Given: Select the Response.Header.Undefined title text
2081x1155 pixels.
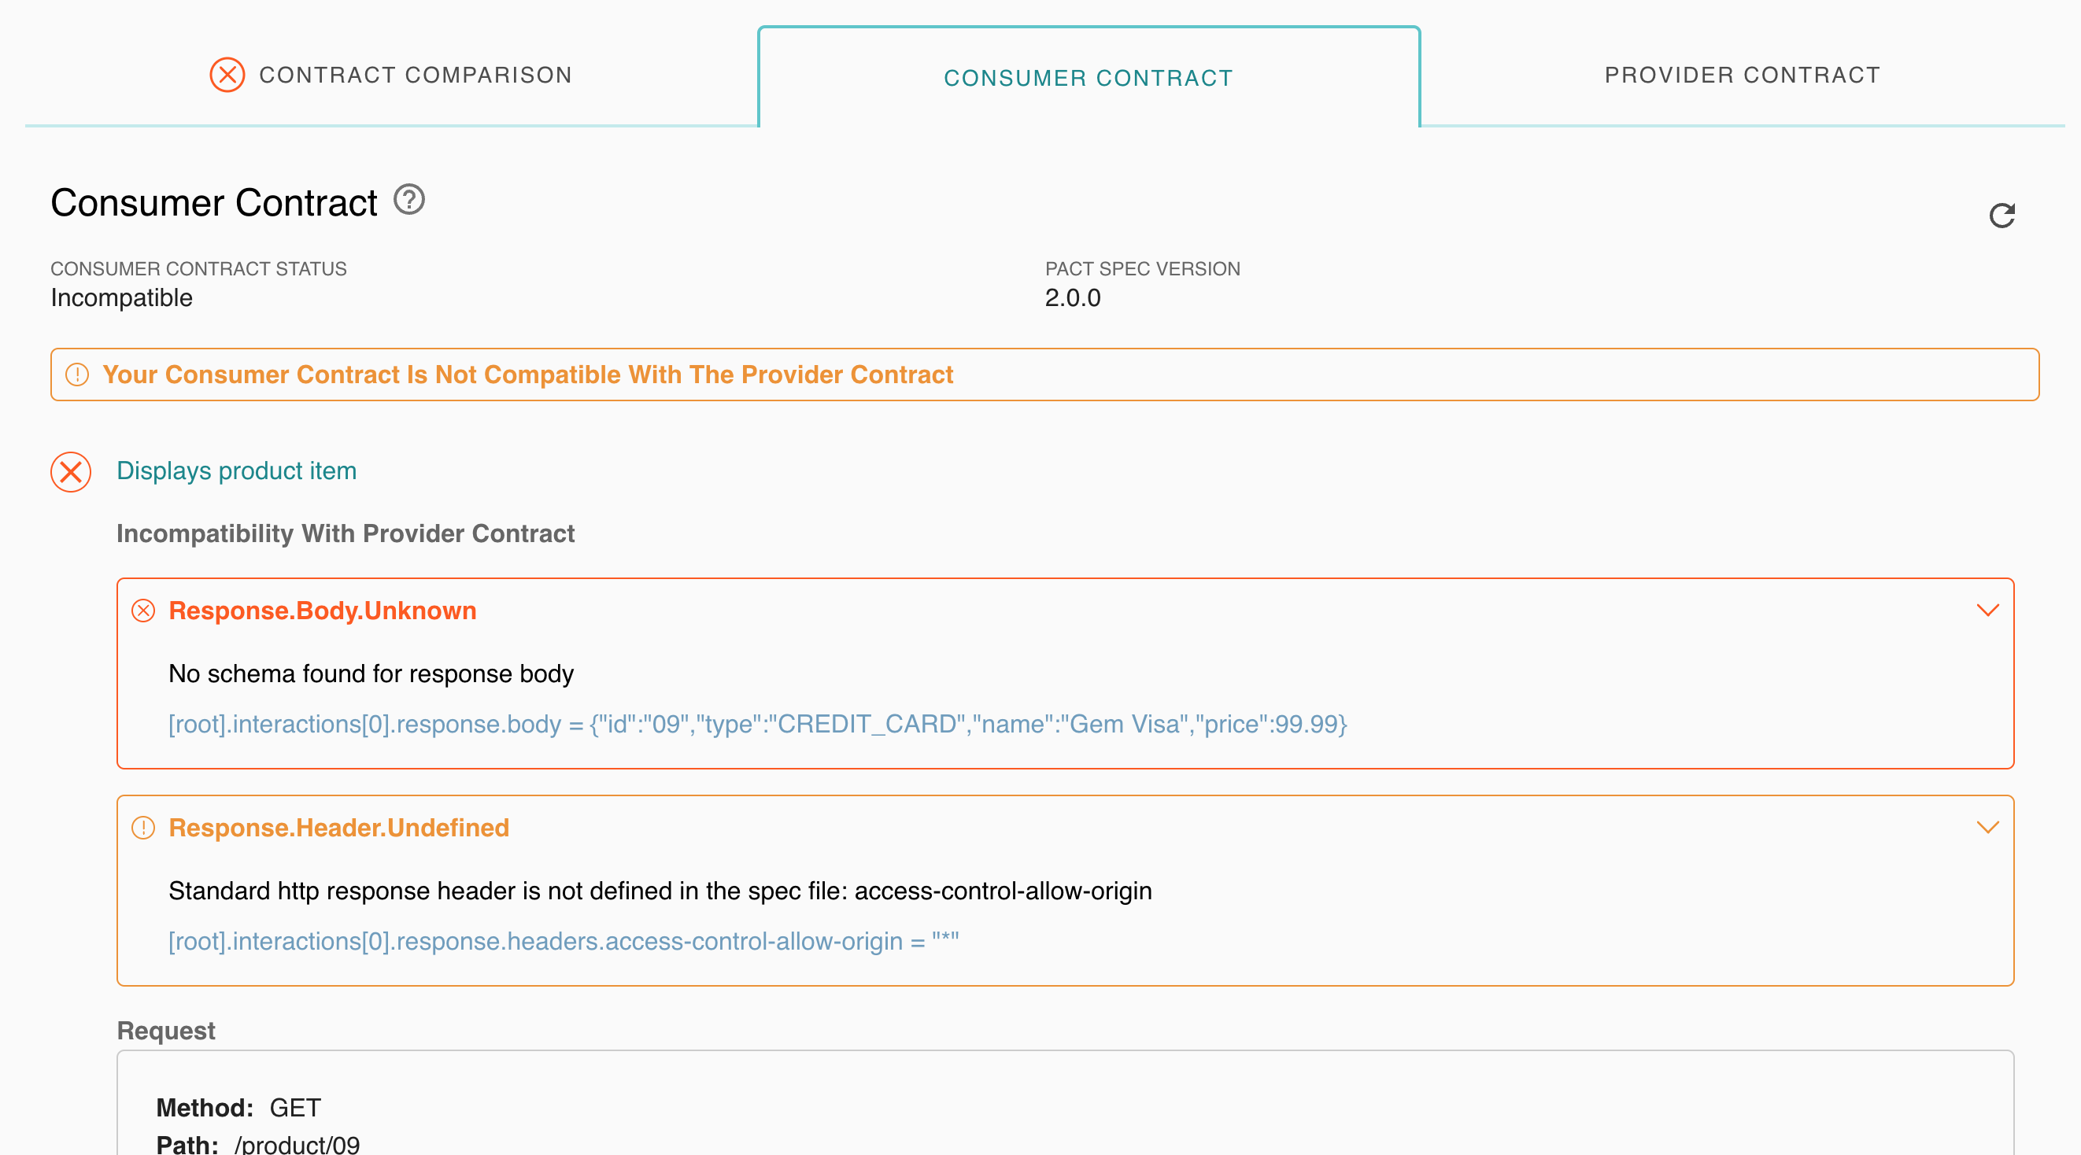Looking at the screenshot, I should (x=338, y=828).
